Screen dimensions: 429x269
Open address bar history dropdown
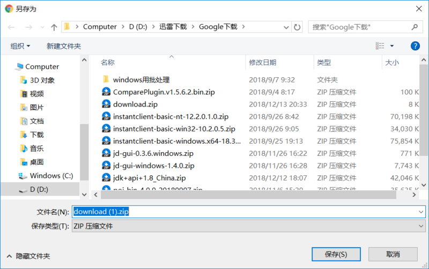click(x=286, y=27)
